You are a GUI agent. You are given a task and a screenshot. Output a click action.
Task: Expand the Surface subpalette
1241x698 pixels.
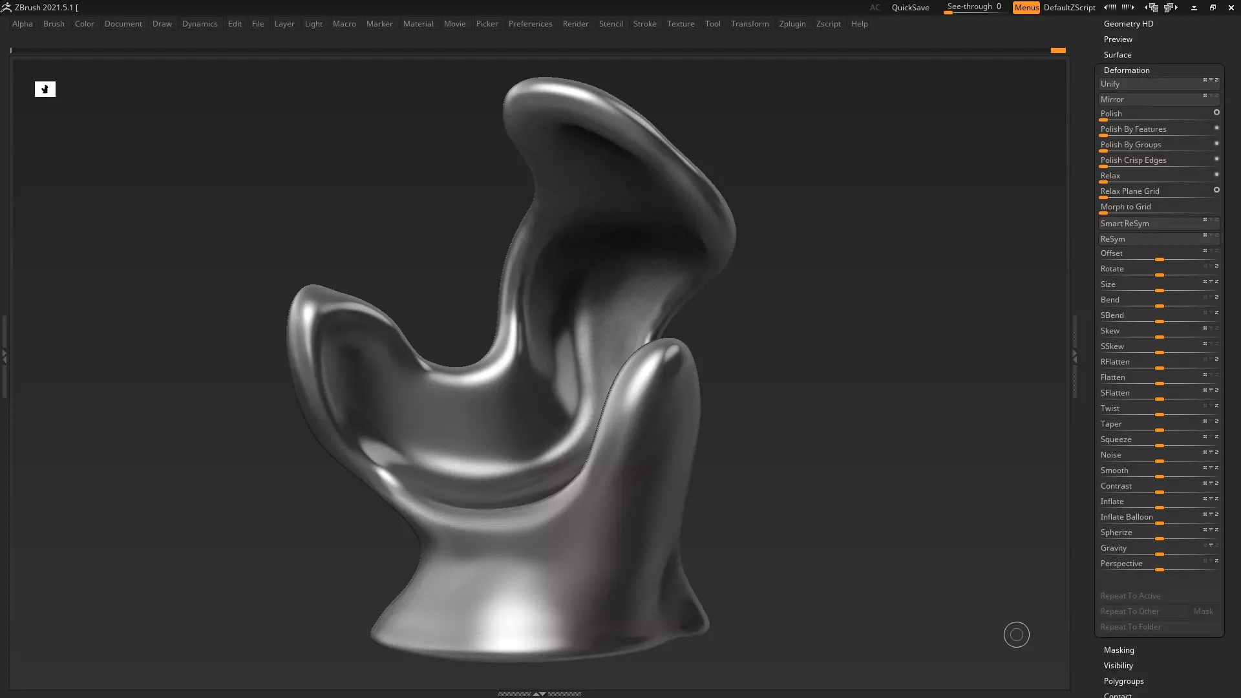pyautogui.click(x=1117, y=55)
